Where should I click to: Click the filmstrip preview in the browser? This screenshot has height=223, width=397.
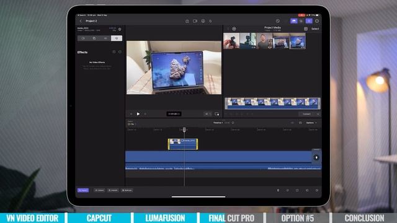coord(273,103)
